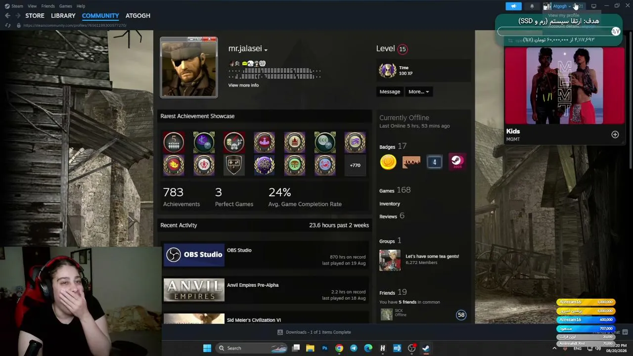Click the taskbar Search box

click(252, 348)
